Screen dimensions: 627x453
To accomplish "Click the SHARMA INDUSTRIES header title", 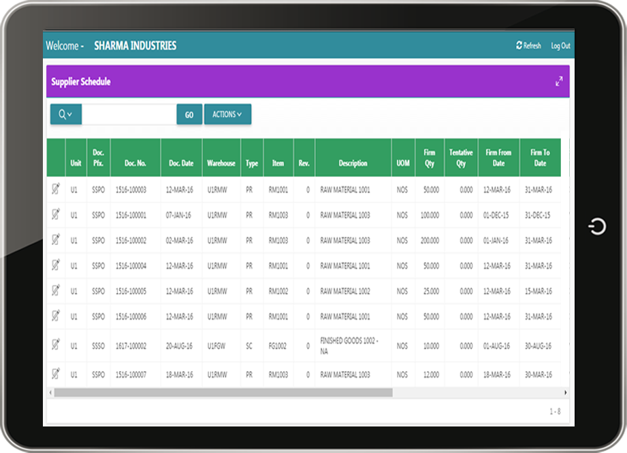I will click(135, 46).
